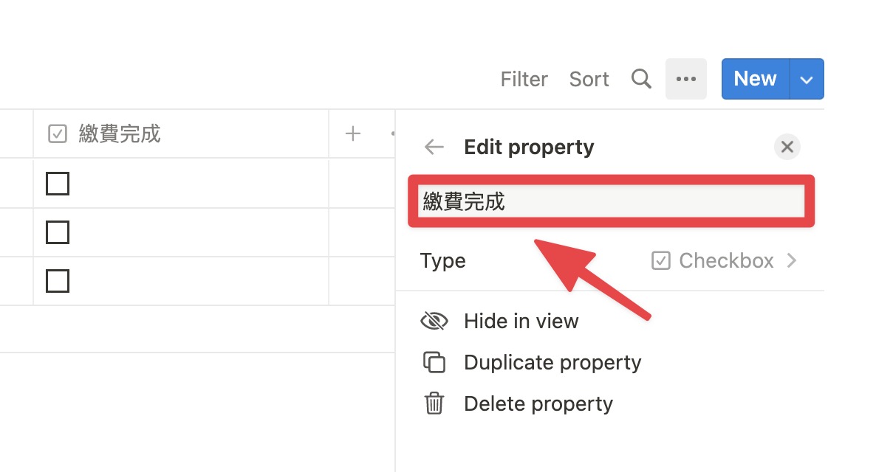Check the first row checkbox

click(x=58, y=184)
